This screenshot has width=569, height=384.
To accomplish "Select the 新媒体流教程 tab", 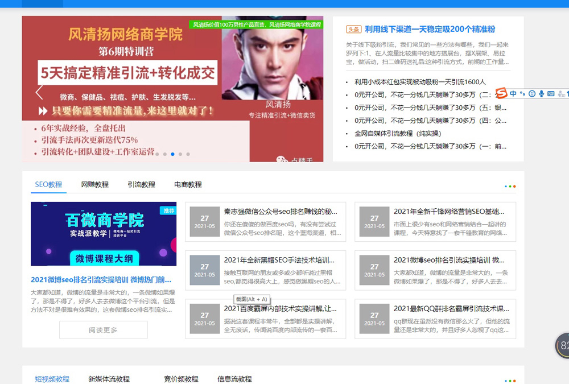I will pos(109,379).
